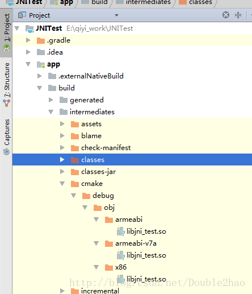
Task: Expand the classes-jar folder arrow
Action: point(62,172)
